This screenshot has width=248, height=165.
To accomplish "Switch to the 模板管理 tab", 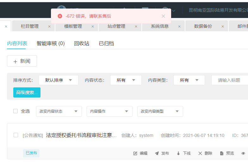I will coord(73,26).
